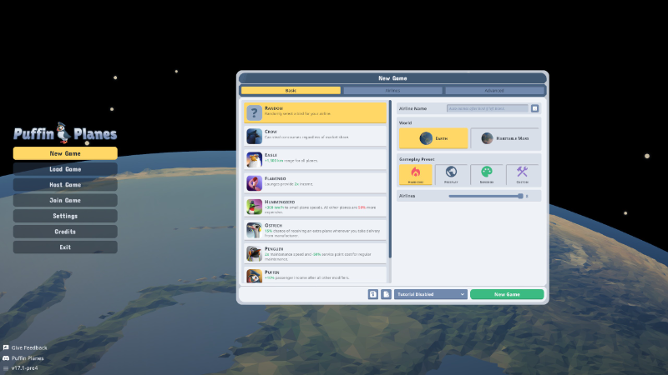This screenshot has height=375, width=668.
Task: Select Earth as the world
Action: point(433,138)
